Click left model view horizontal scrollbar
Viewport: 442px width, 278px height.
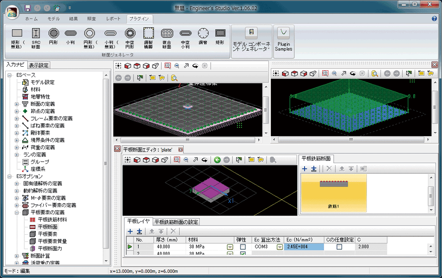188,140
